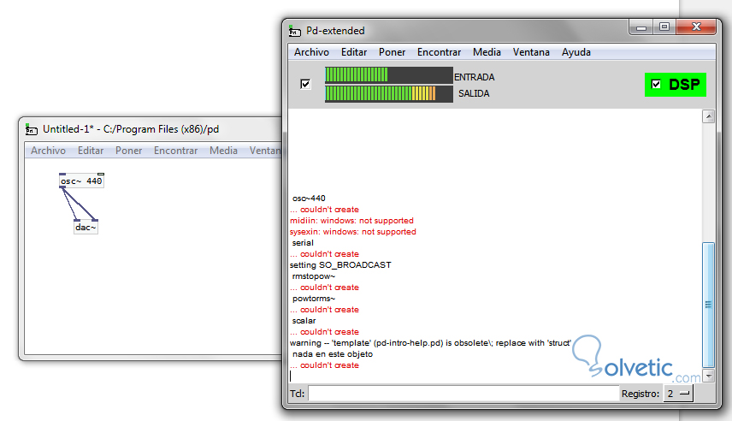The height and width of the screenshot is (421, 732).
Task: Maximize the Pd-extended window
Action: pyautogui.click(x=664, y=27)
